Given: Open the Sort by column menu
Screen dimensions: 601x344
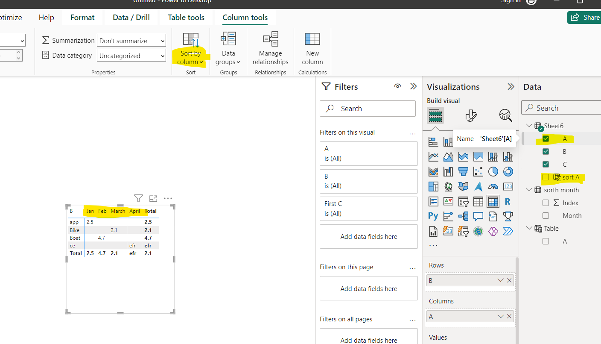Looking at the screenshot, I should click(190, 48).
